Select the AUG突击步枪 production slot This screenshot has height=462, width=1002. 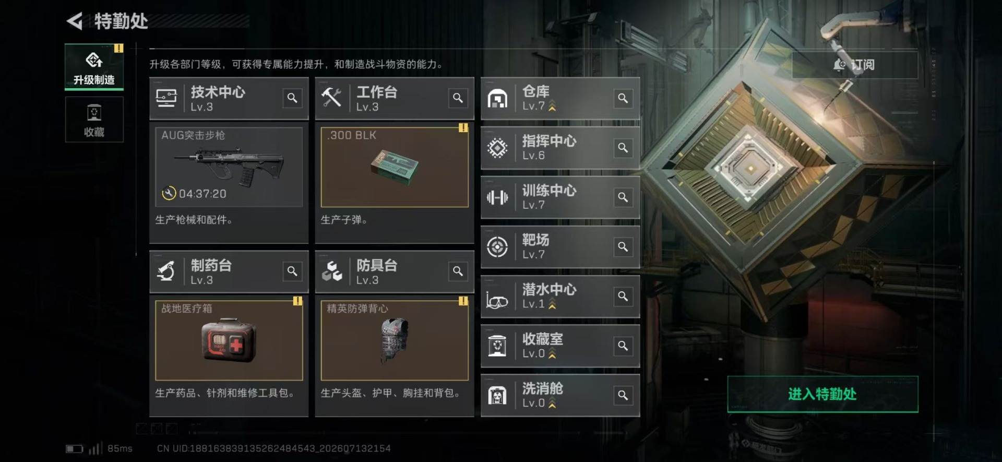[x=229, y=167]
